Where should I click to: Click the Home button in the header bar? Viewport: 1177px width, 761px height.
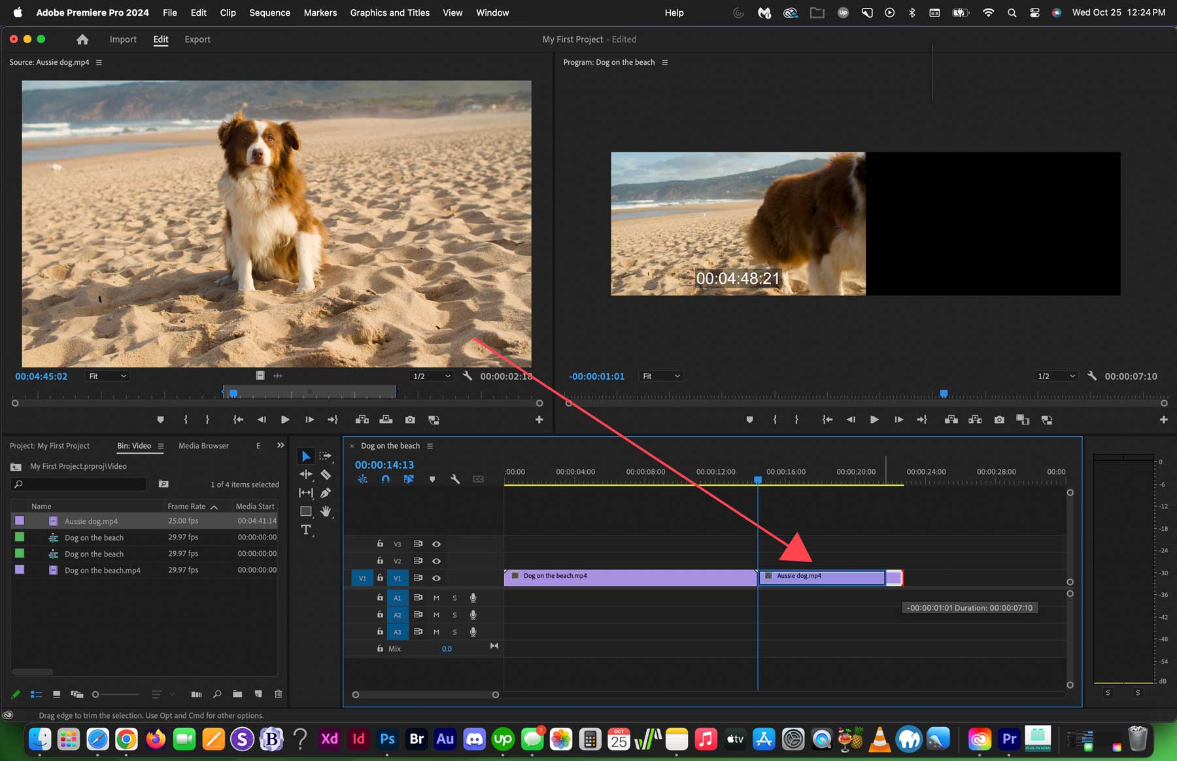tap(82, 39)
